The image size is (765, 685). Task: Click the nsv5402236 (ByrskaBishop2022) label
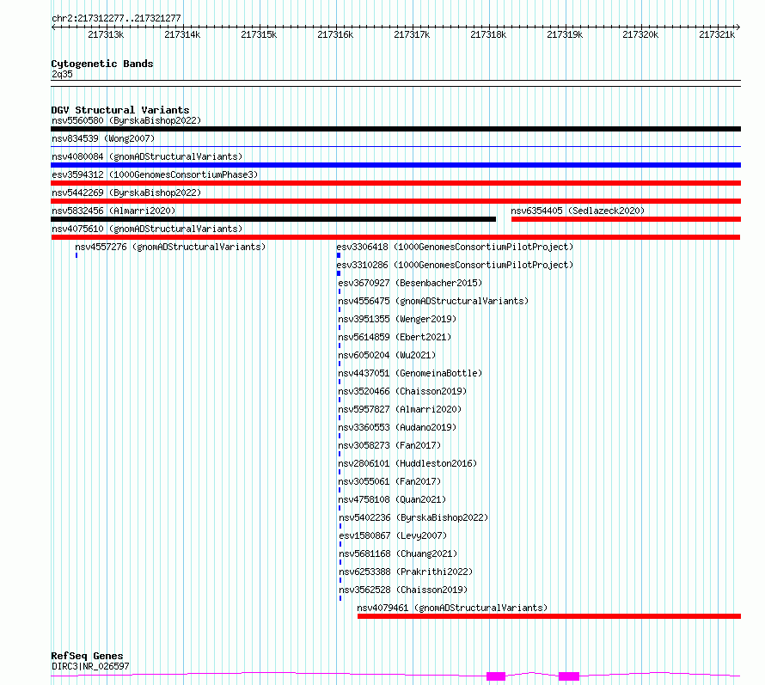click(413, 517)
